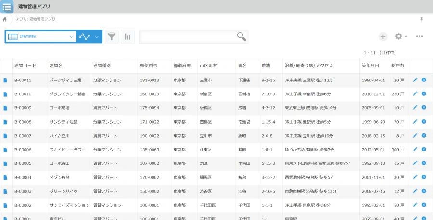Select the date cell 2018-03-15
433x220 pixels.
tap(373, 136)
